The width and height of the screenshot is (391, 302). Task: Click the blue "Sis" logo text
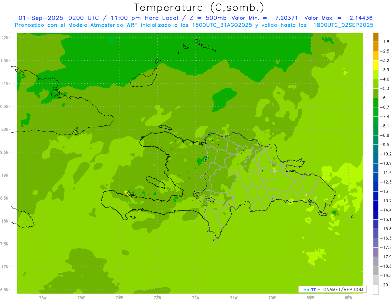[x=307, y=289]
